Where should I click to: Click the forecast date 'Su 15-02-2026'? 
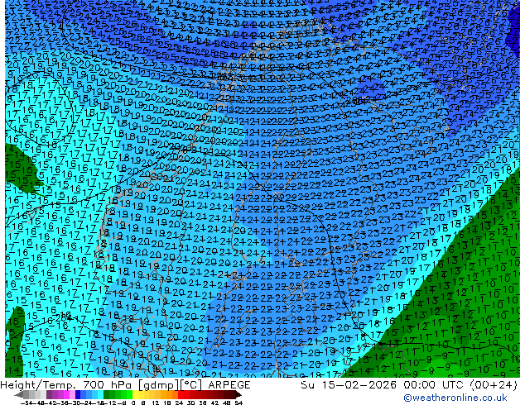pyautogui.click(x=350, y=385)
